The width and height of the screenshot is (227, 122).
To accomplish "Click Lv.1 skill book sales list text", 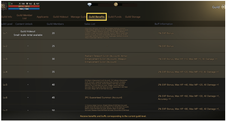I will pos(106,33).
